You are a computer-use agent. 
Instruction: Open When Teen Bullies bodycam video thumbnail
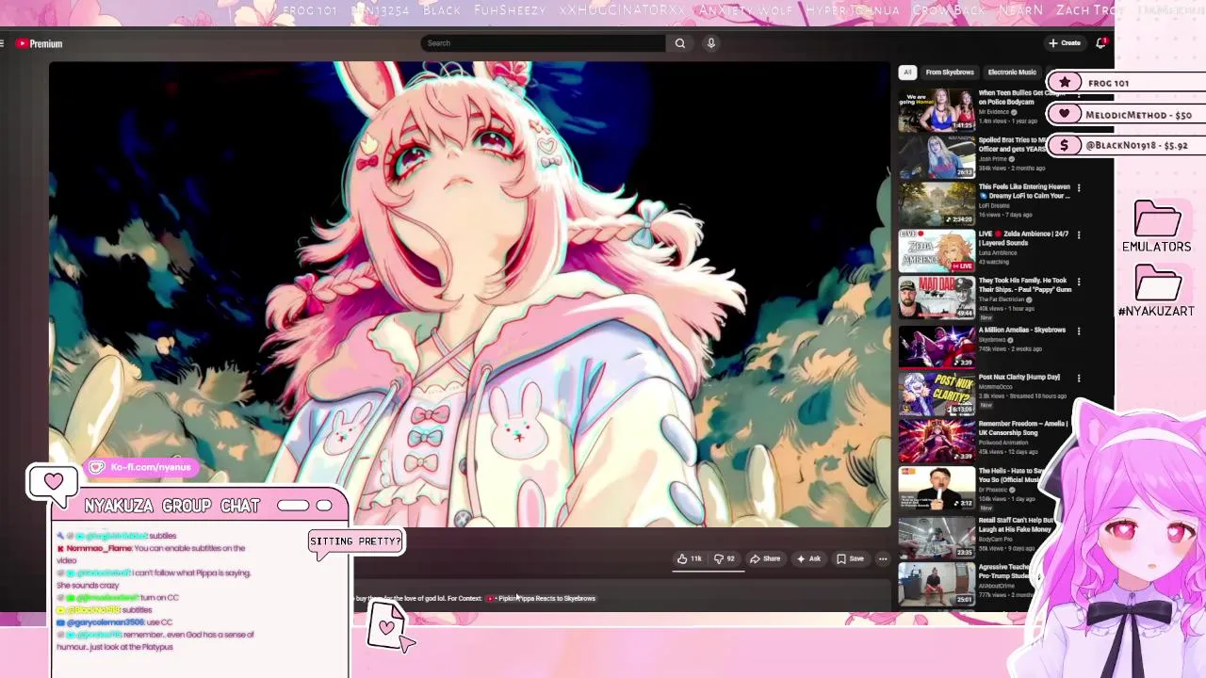click(937, 110)
